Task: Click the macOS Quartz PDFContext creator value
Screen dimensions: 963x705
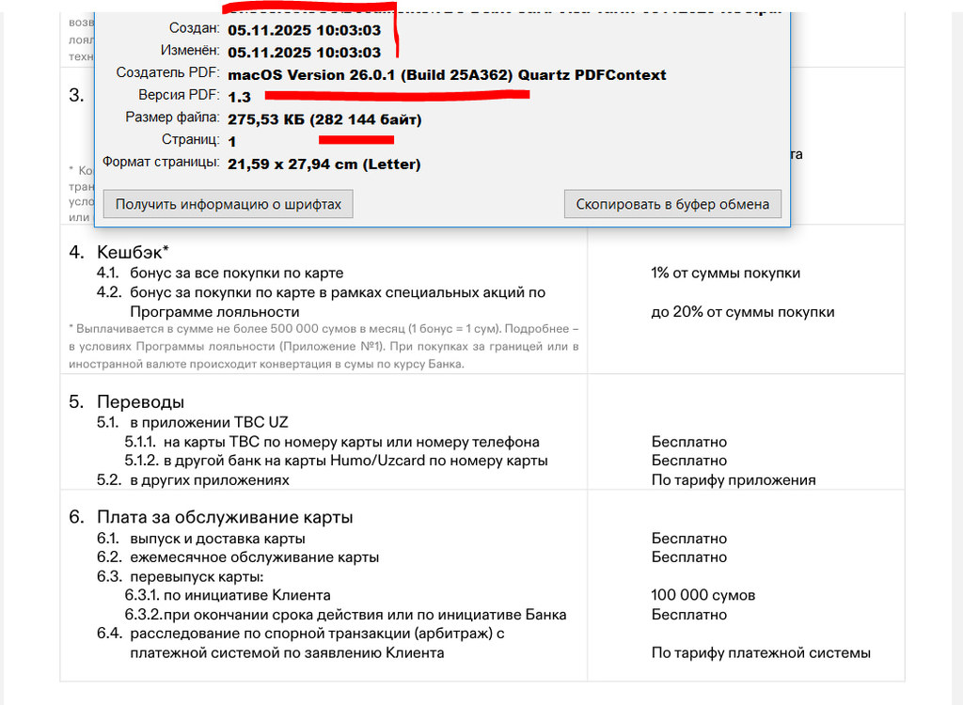Action: [447, 74]
